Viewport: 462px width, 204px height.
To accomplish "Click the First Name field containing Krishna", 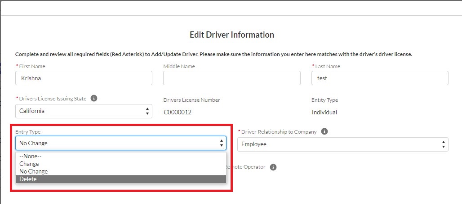I will tap(84, 78).
